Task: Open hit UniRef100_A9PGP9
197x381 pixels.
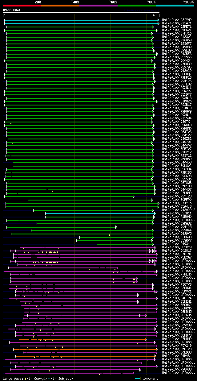Action: (177, 111)
